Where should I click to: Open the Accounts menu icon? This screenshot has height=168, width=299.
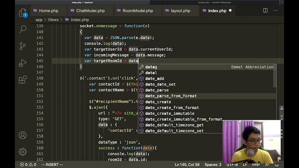pyautogui.click(x=23, y=135)
